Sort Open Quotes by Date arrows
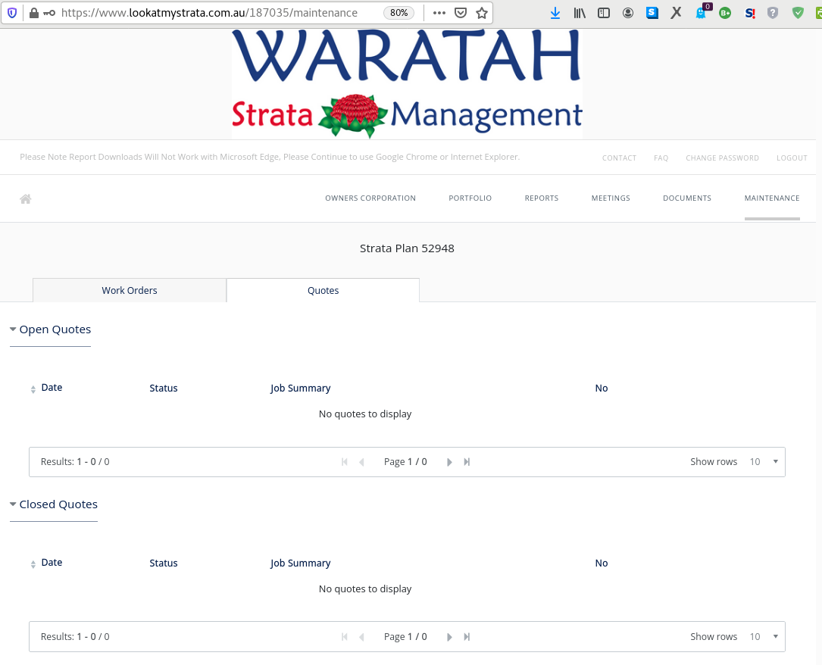822x665 pixels. coord(33,389)
